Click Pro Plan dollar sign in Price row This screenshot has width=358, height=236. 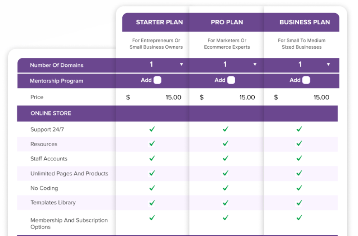tap(202, 97)
